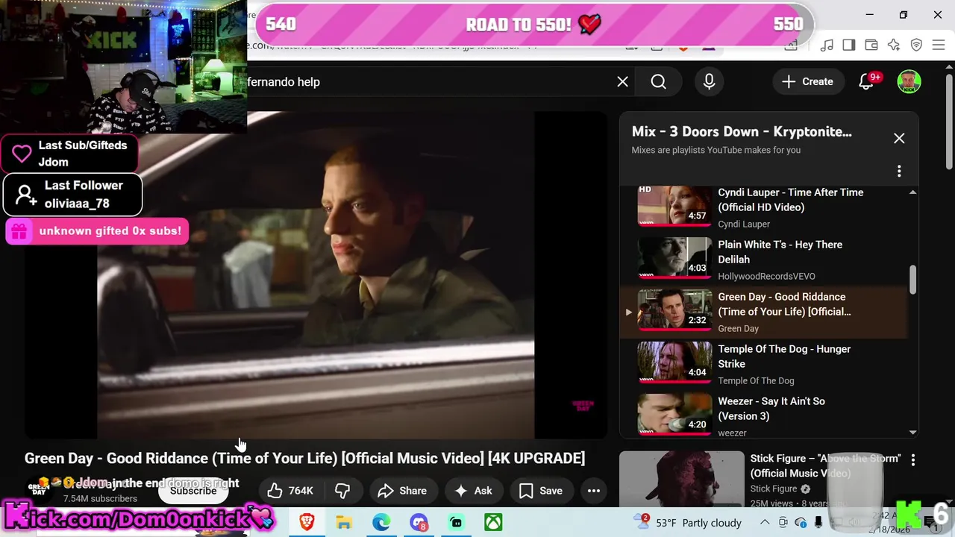
Task: Share the Green Day video
Action: 402,491
